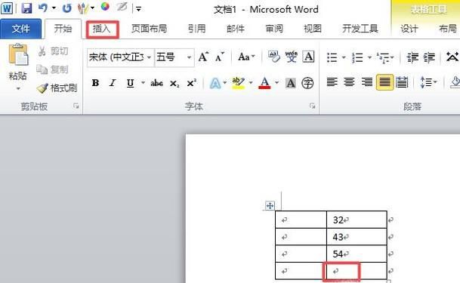
Task: Click the Undo arrow icon
Action: click(43, 8)
